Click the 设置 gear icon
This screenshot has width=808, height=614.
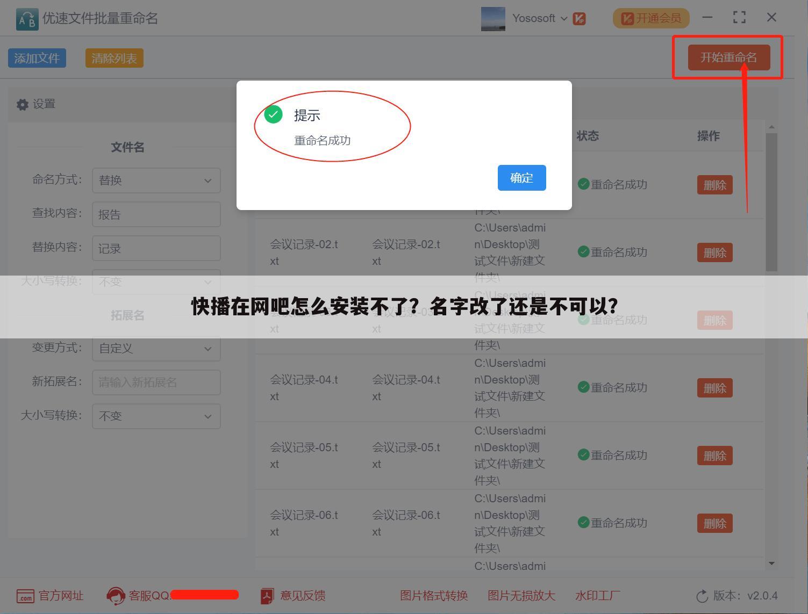pyautogui.click(x=22, y=105)
